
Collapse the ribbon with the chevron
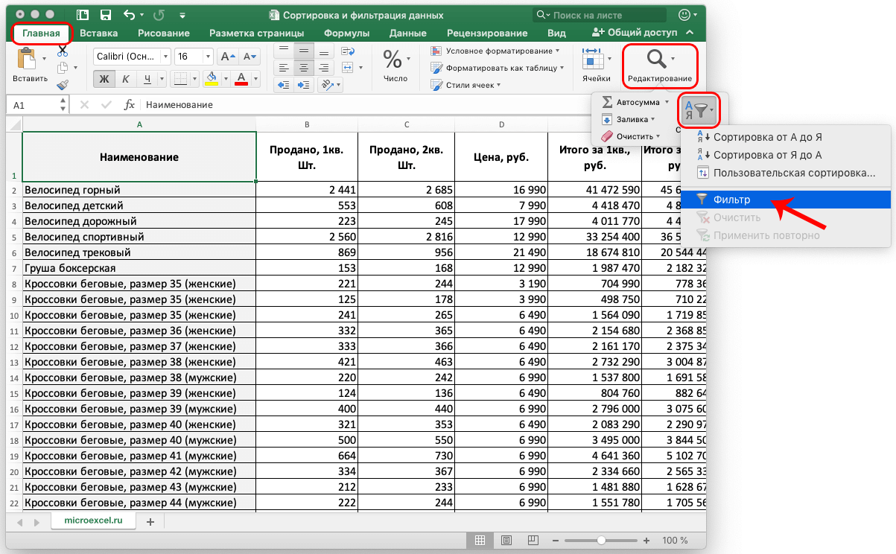690,33
